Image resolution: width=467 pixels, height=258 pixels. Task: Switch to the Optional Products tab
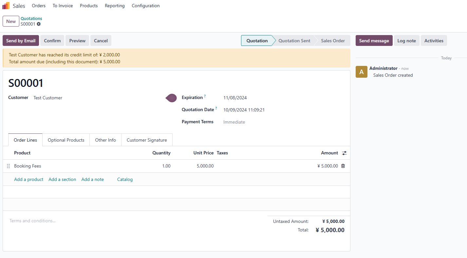(66, 140)
